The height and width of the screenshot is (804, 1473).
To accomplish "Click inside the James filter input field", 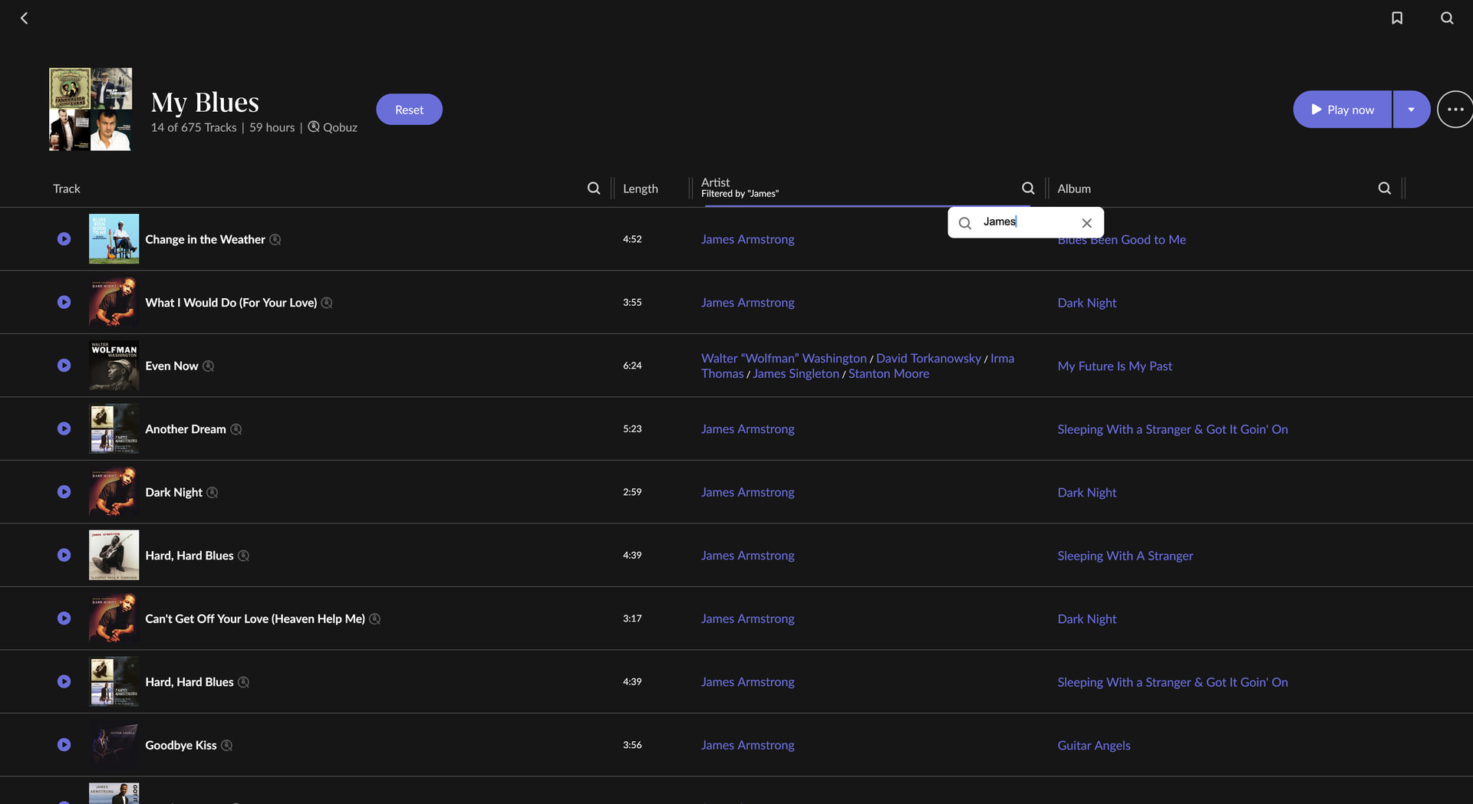I will (x=1028, y=222).
